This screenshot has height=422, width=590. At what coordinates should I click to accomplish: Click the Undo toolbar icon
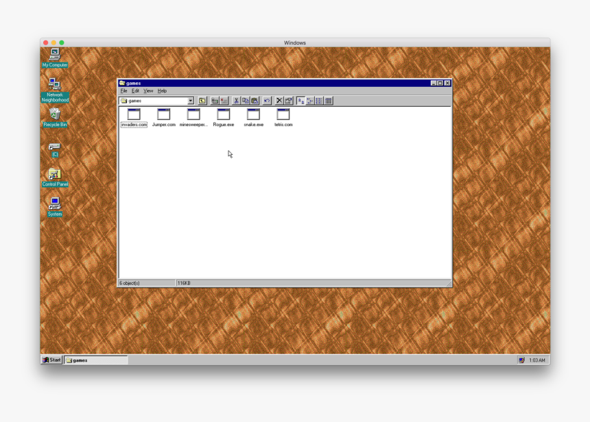click(267, 101)
